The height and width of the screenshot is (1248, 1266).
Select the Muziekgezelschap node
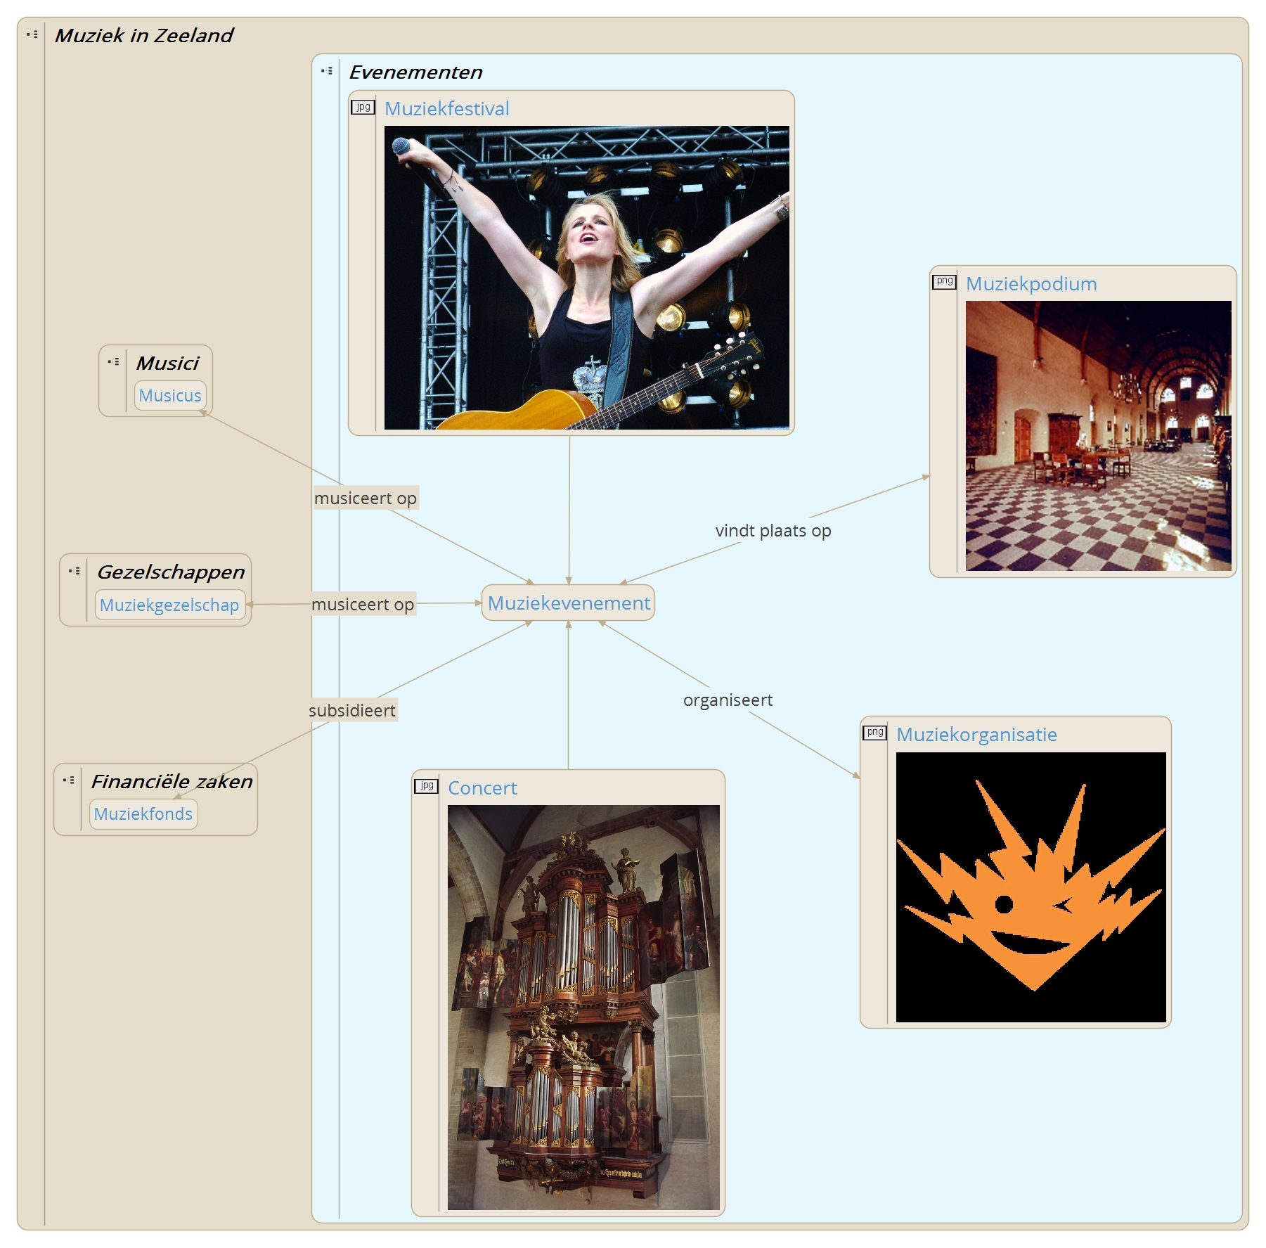click(x=169, y=605)
